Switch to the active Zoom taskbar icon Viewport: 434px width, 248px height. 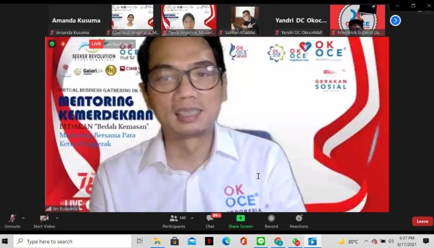coord(312,241)
